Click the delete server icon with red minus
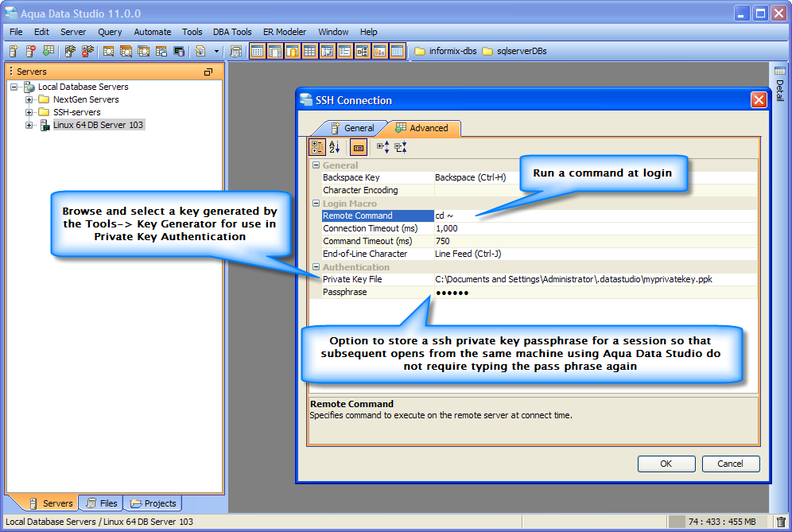 31,51
